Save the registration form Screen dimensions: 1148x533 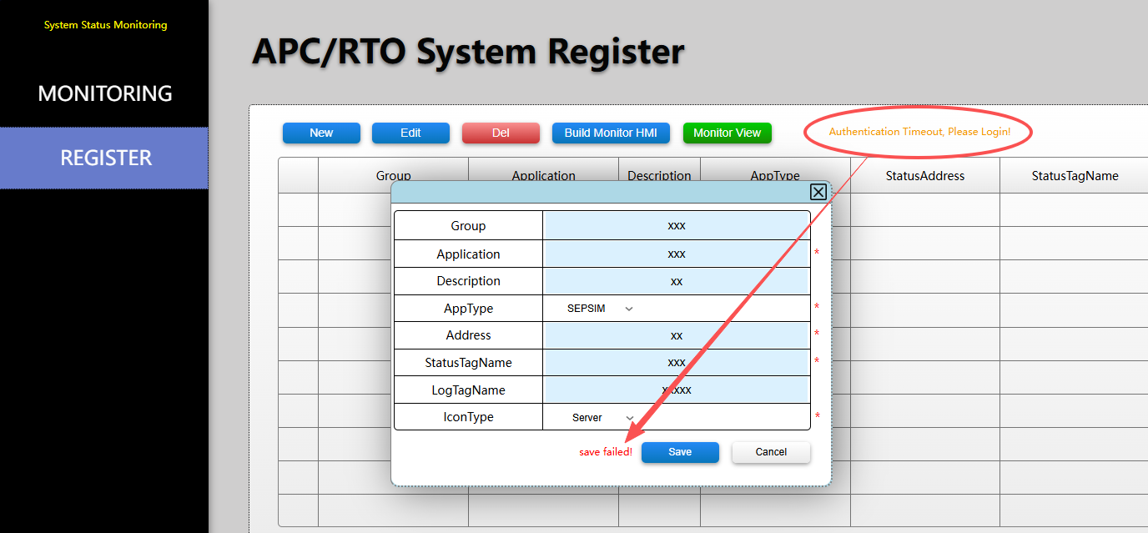tap(680, 452)
